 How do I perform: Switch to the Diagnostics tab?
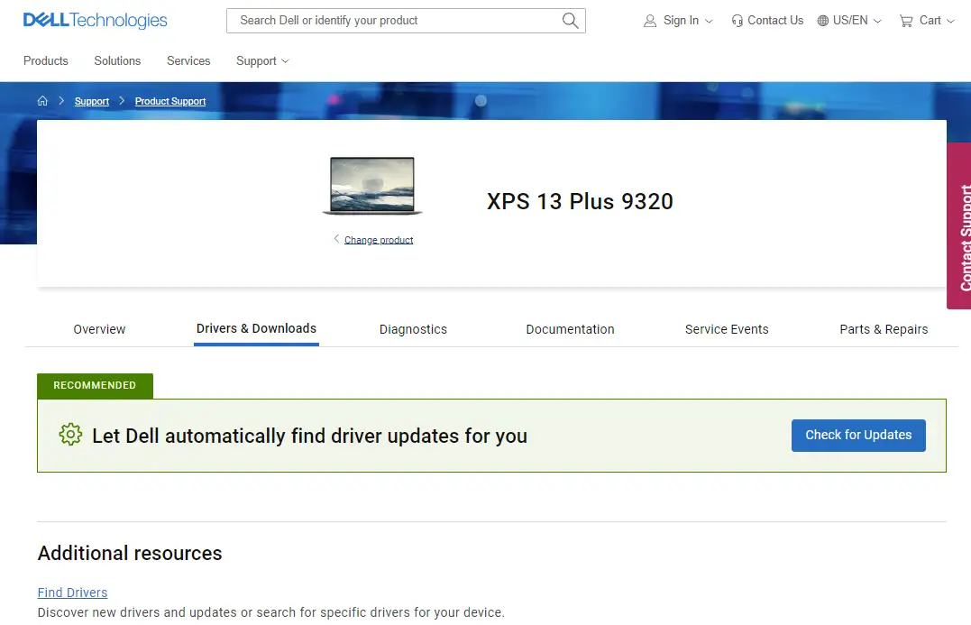(x=413, y=329)
